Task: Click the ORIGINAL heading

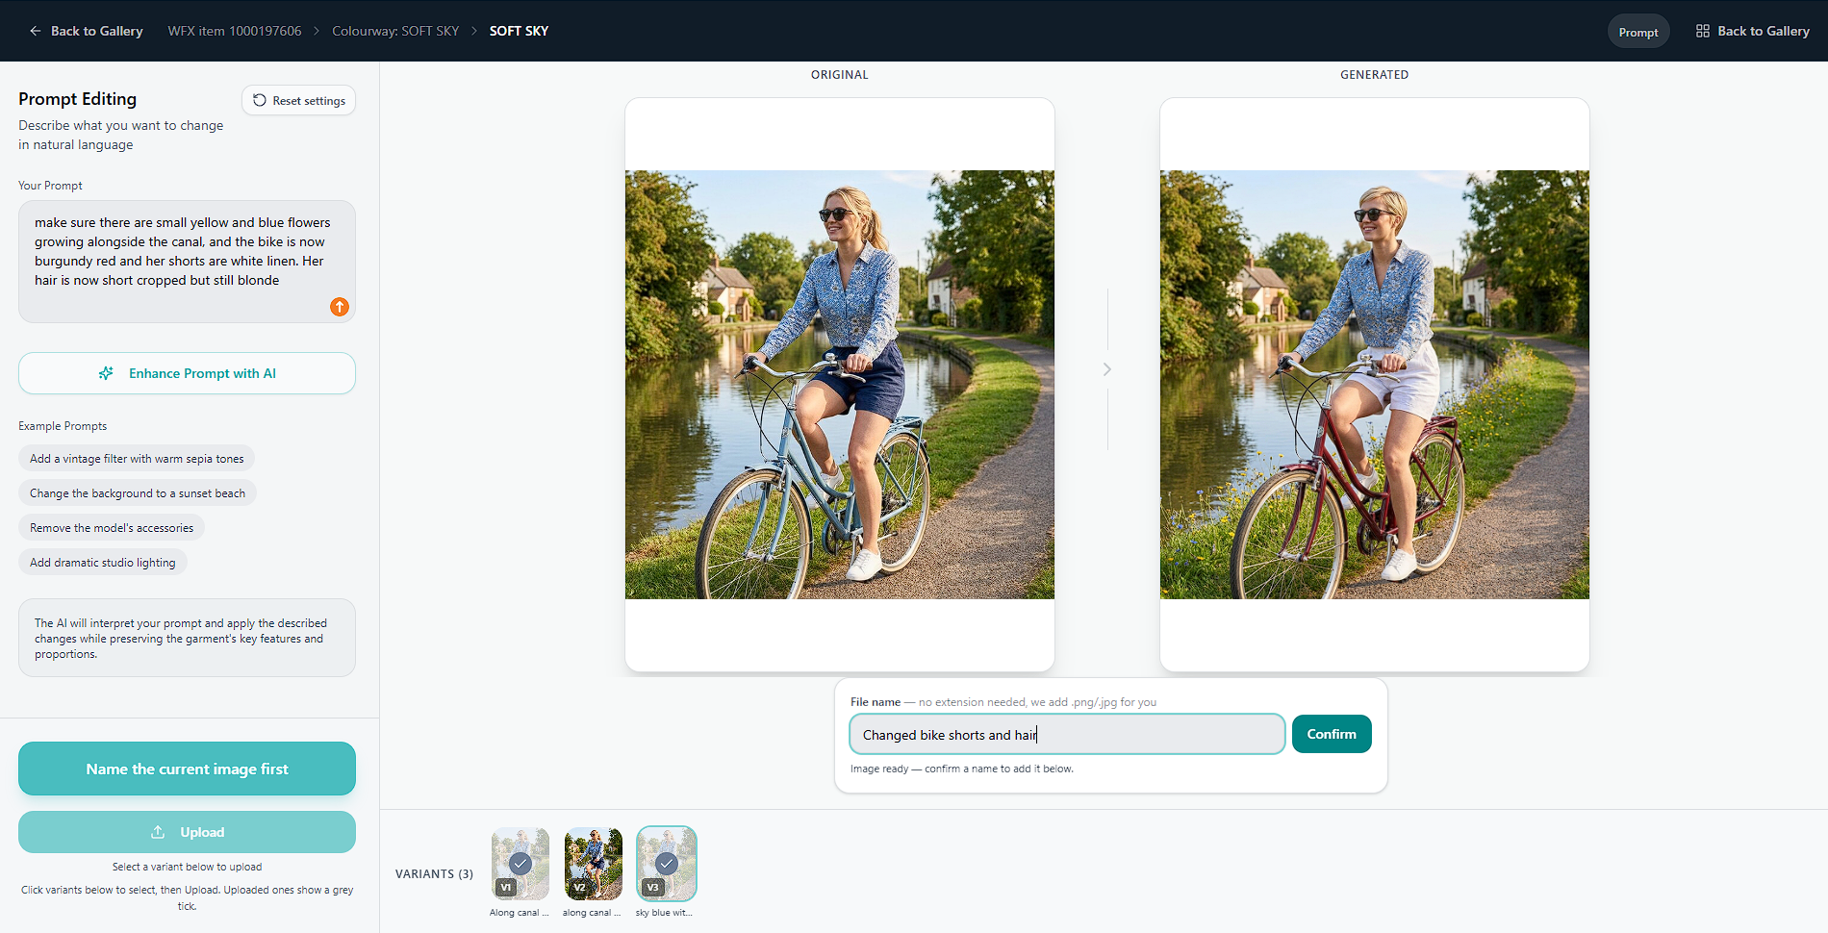Action: click(x=840, y=75)
